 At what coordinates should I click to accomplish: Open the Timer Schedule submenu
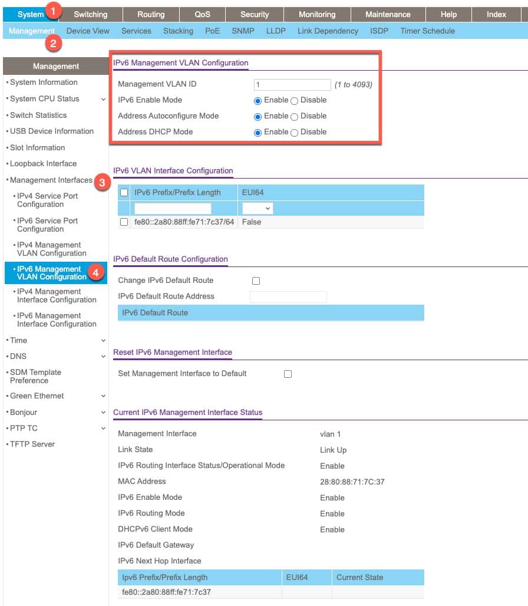(x=428, y=31)
